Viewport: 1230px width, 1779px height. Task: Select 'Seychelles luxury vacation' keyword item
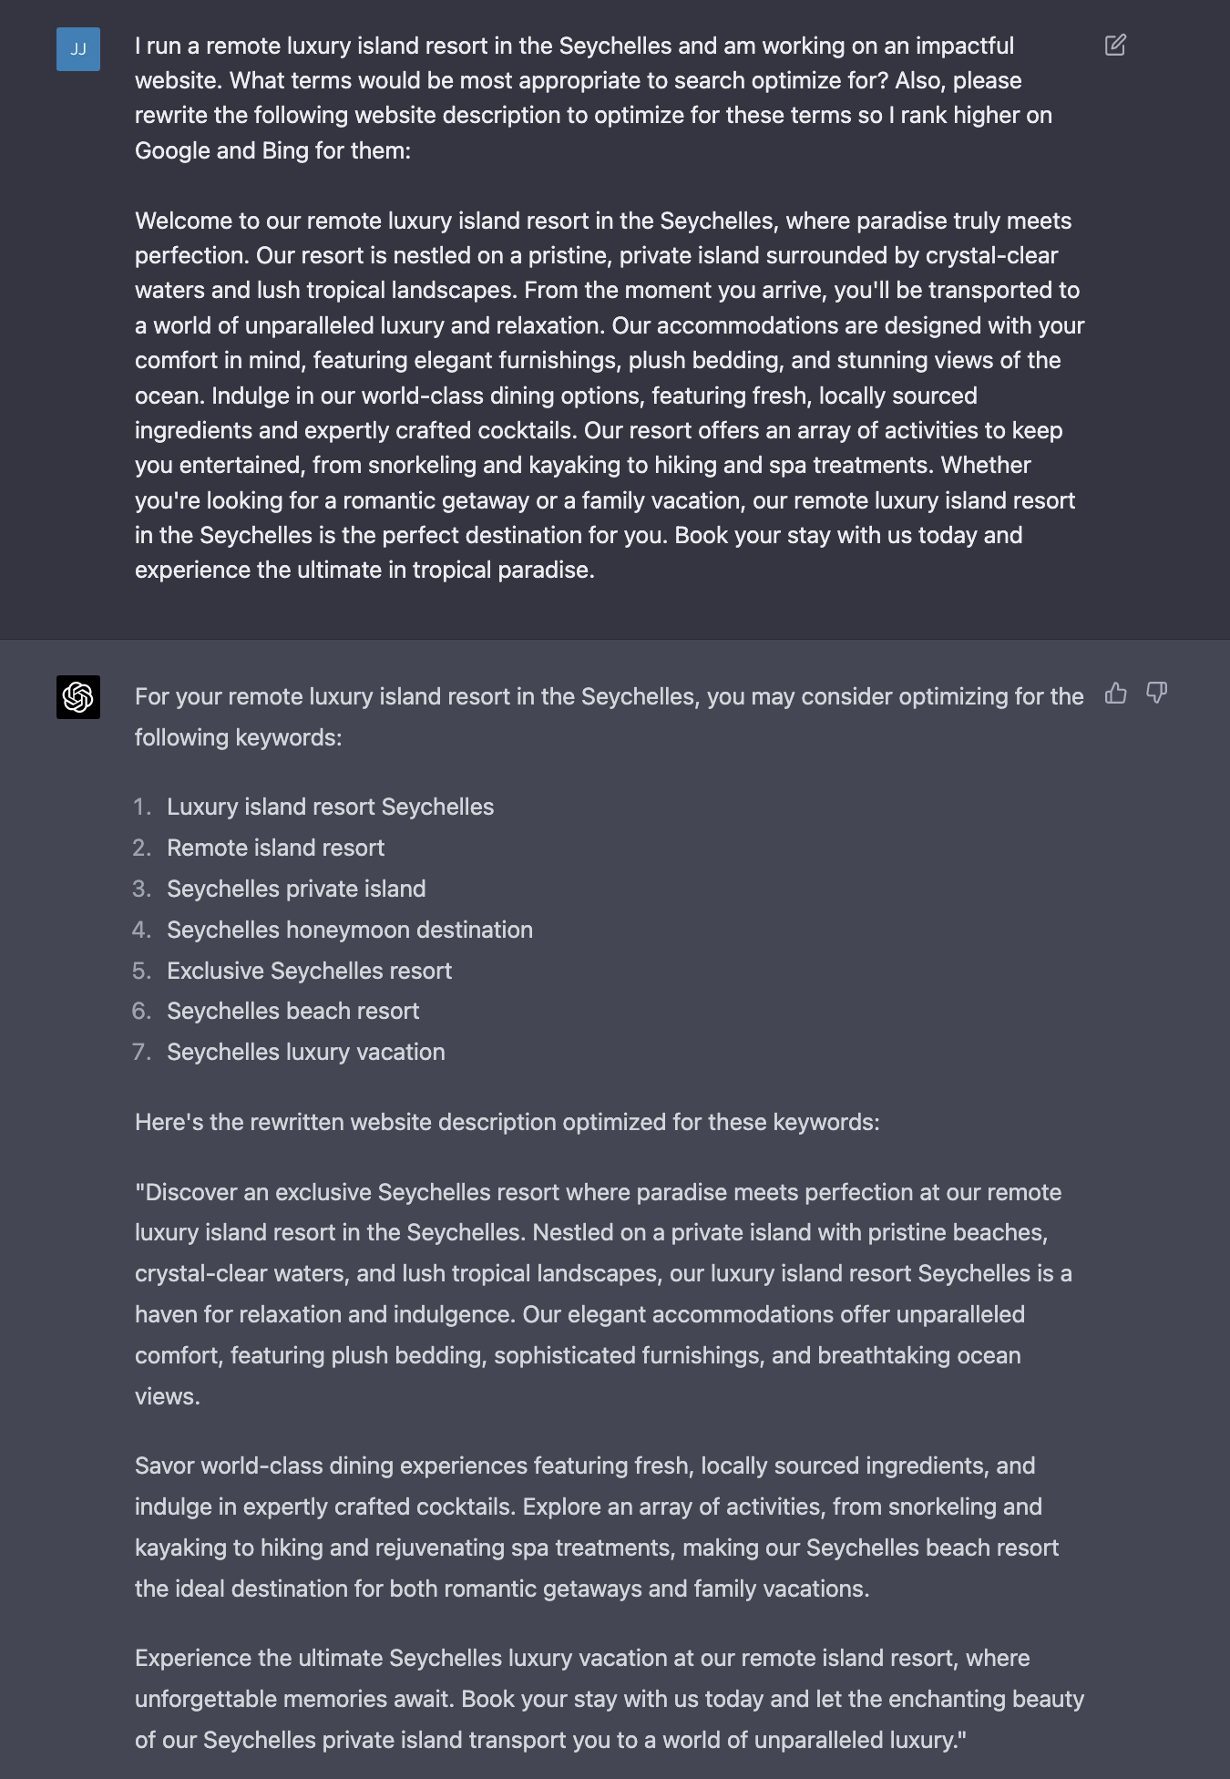305,1052
